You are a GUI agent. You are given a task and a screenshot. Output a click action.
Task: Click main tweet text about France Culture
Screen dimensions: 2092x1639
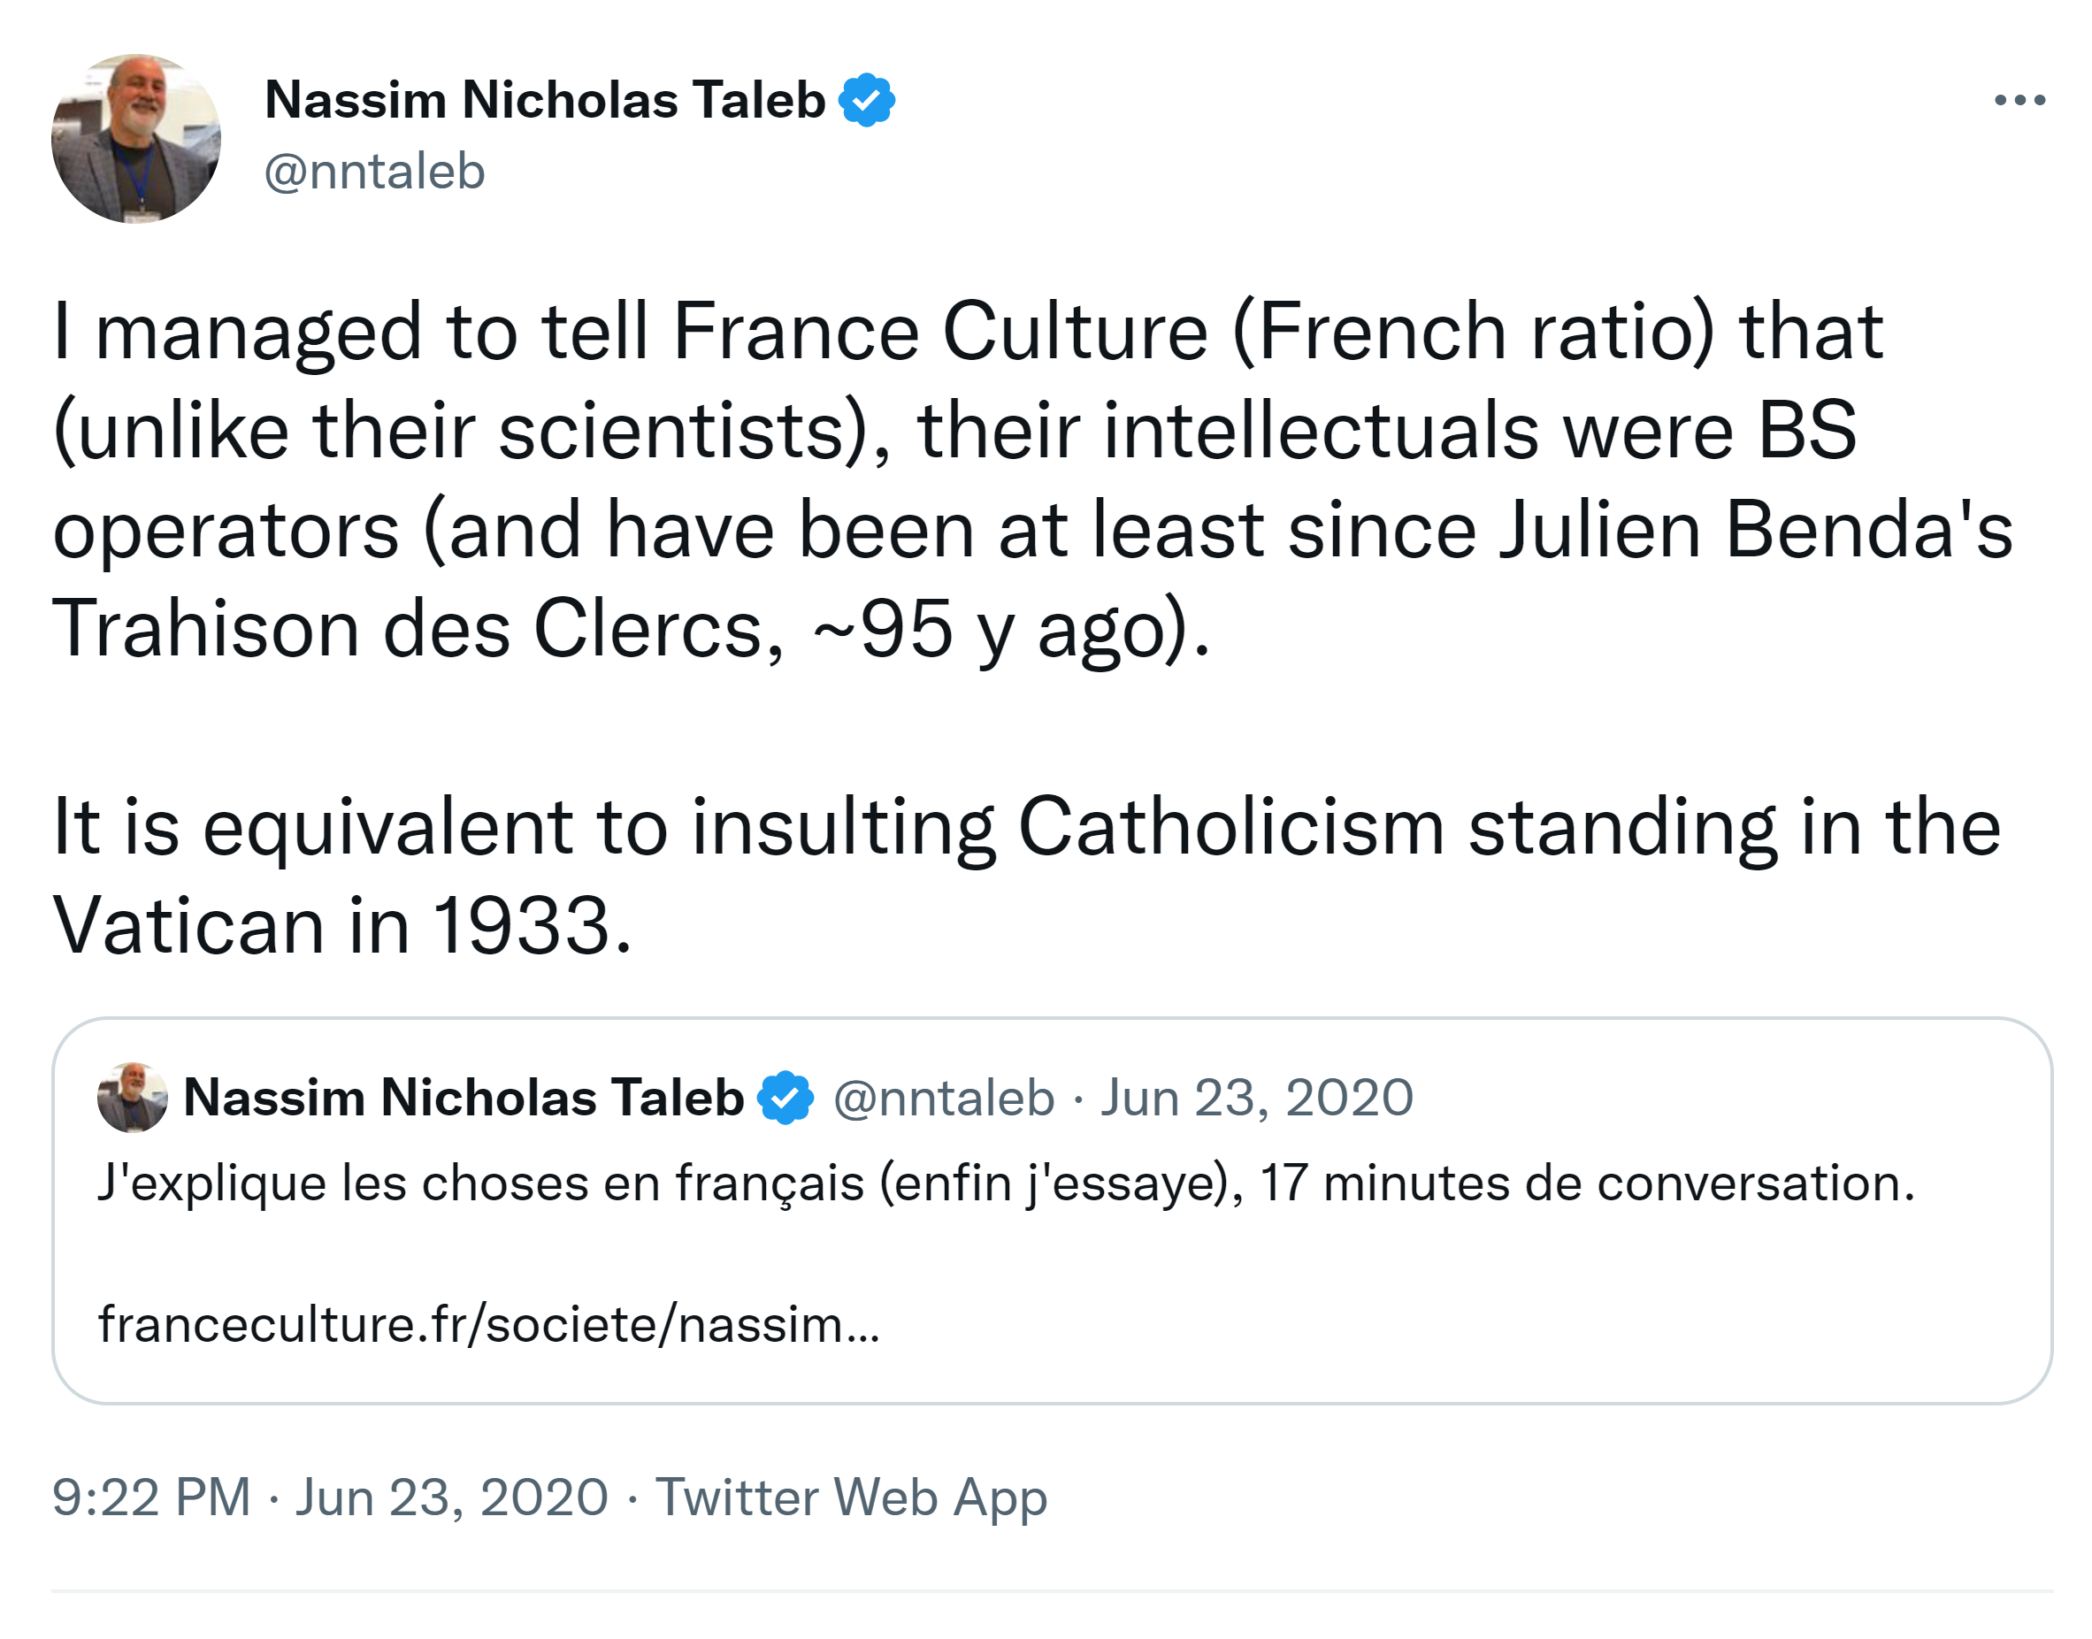968,331
